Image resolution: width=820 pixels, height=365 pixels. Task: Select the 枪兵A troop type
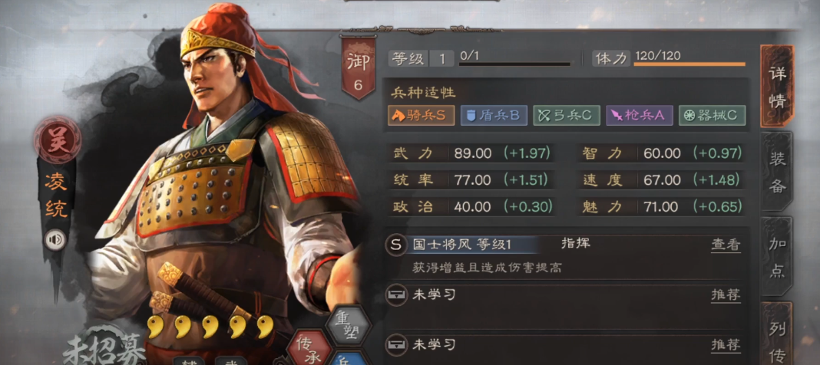(x=639, y=115)
